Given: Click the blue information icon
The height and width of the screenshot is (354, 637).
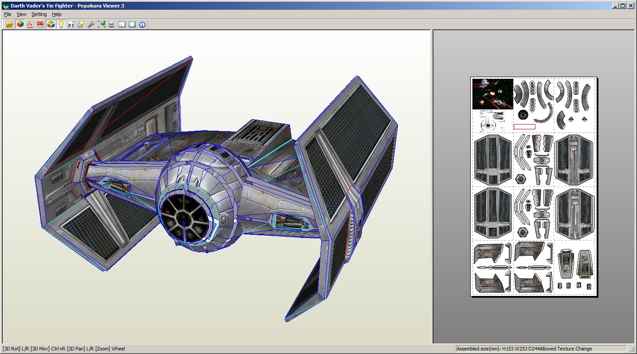Looking at the screenshot, I should [x=142, y=24].
